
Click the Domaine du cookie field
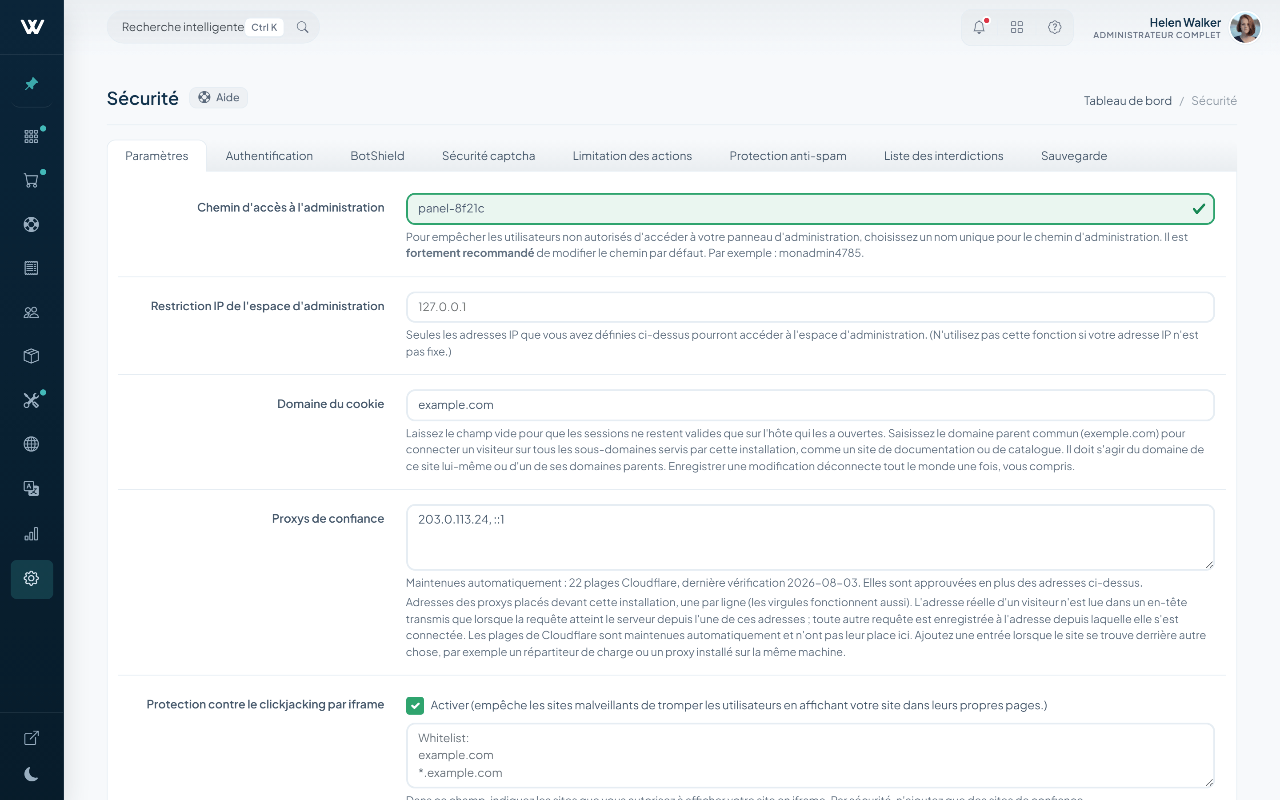(810, 405)
